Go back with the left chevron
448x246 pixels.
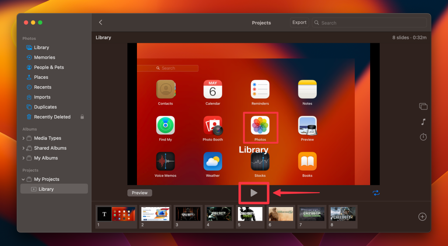(x=101, y=22)
